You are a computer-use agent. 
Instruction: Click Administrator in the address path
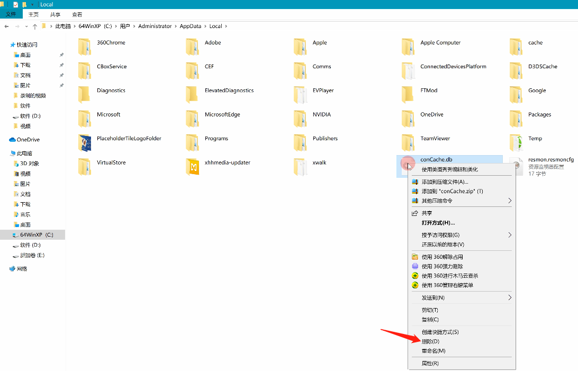coord(155,26)
